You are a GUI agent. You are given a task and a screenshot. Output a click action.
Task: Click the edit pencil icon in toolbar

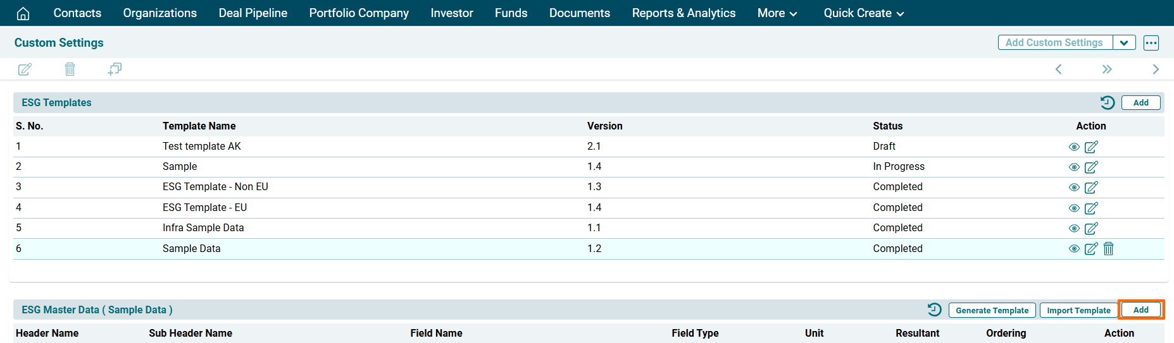coord(25,69)
